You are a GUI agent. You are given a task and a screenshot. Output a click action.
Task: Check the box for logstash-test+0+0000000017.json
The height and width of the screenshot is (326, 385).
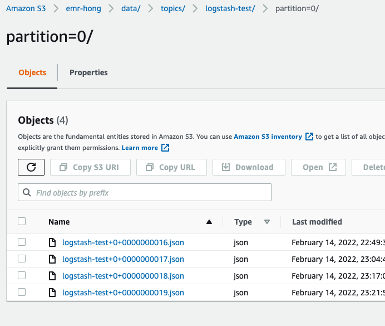tap(22, 259)
